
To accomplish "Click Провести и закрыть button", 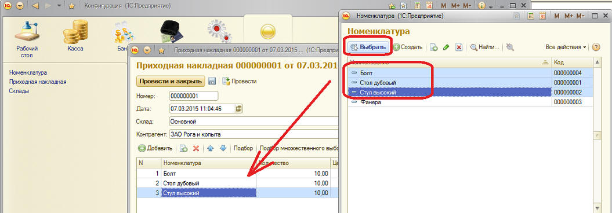I will [x=170, y=82].
